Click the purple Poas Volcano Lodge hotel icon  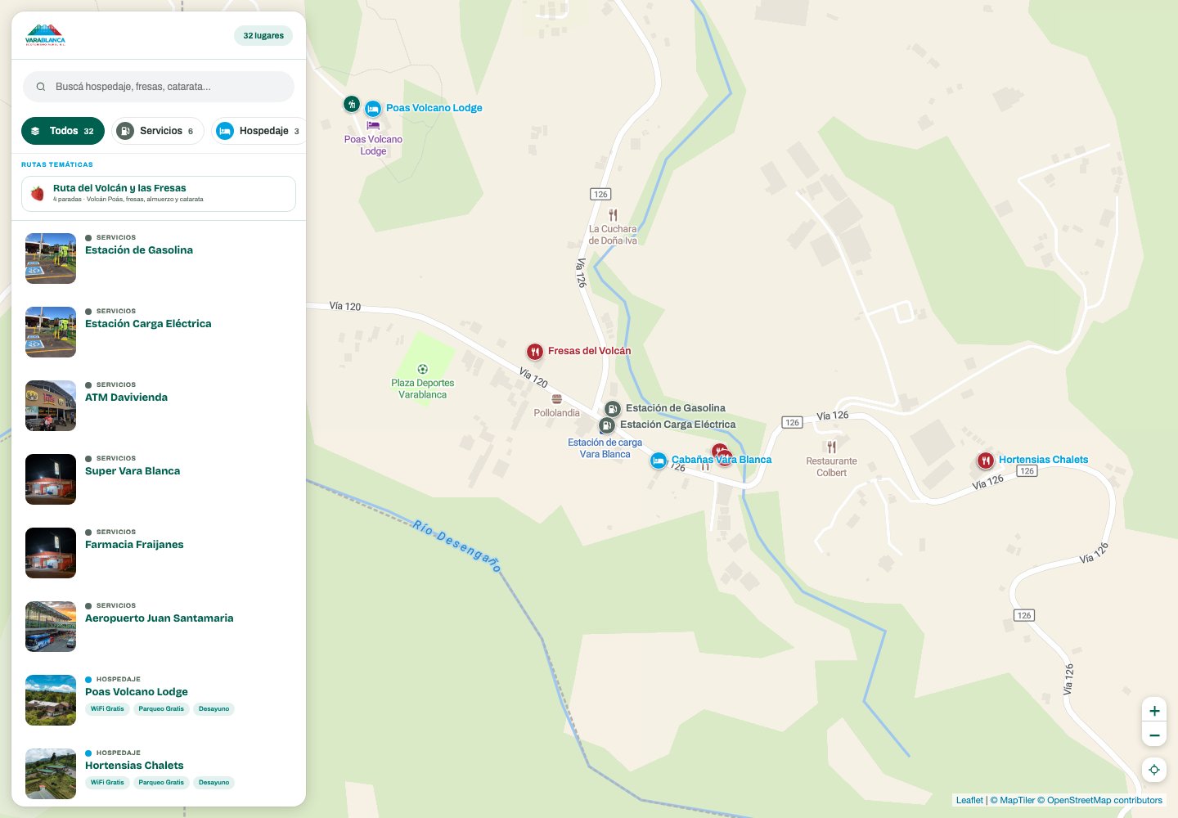[373, 126]
